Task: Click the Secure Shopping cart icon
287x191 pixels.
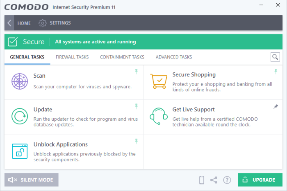Action: 159,81
